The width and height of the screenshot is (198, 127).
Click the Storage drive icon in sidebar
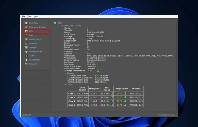(x=26, y=47)
